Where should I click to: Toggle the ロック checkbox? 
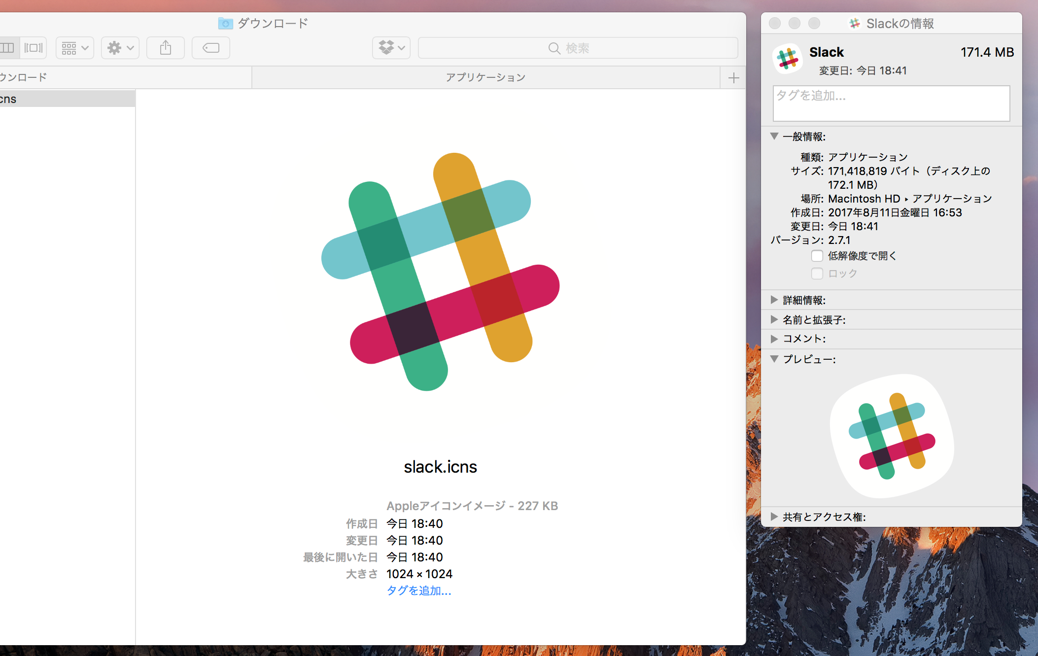[x=817, y=274]
